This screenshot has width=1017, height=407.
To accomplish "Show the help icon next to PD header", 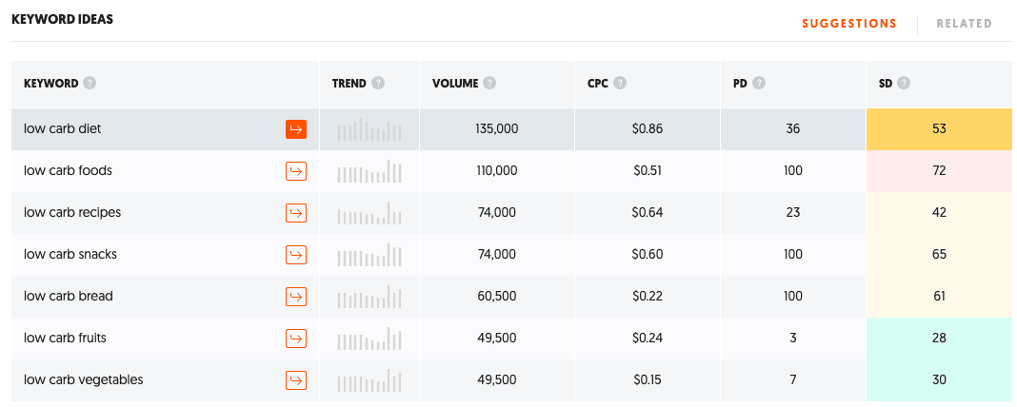I will tap(759, 83).
